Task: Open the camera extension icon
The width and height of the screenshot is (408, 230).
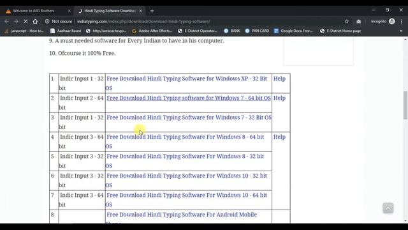Action: coord(358,21)
